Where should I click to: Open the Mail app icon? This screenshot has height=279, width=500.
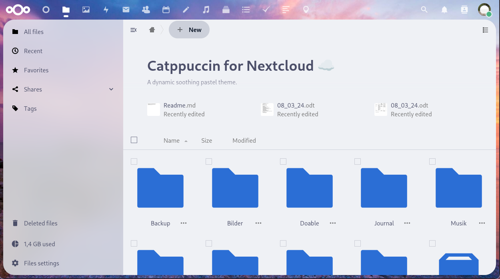pos(126,10)
